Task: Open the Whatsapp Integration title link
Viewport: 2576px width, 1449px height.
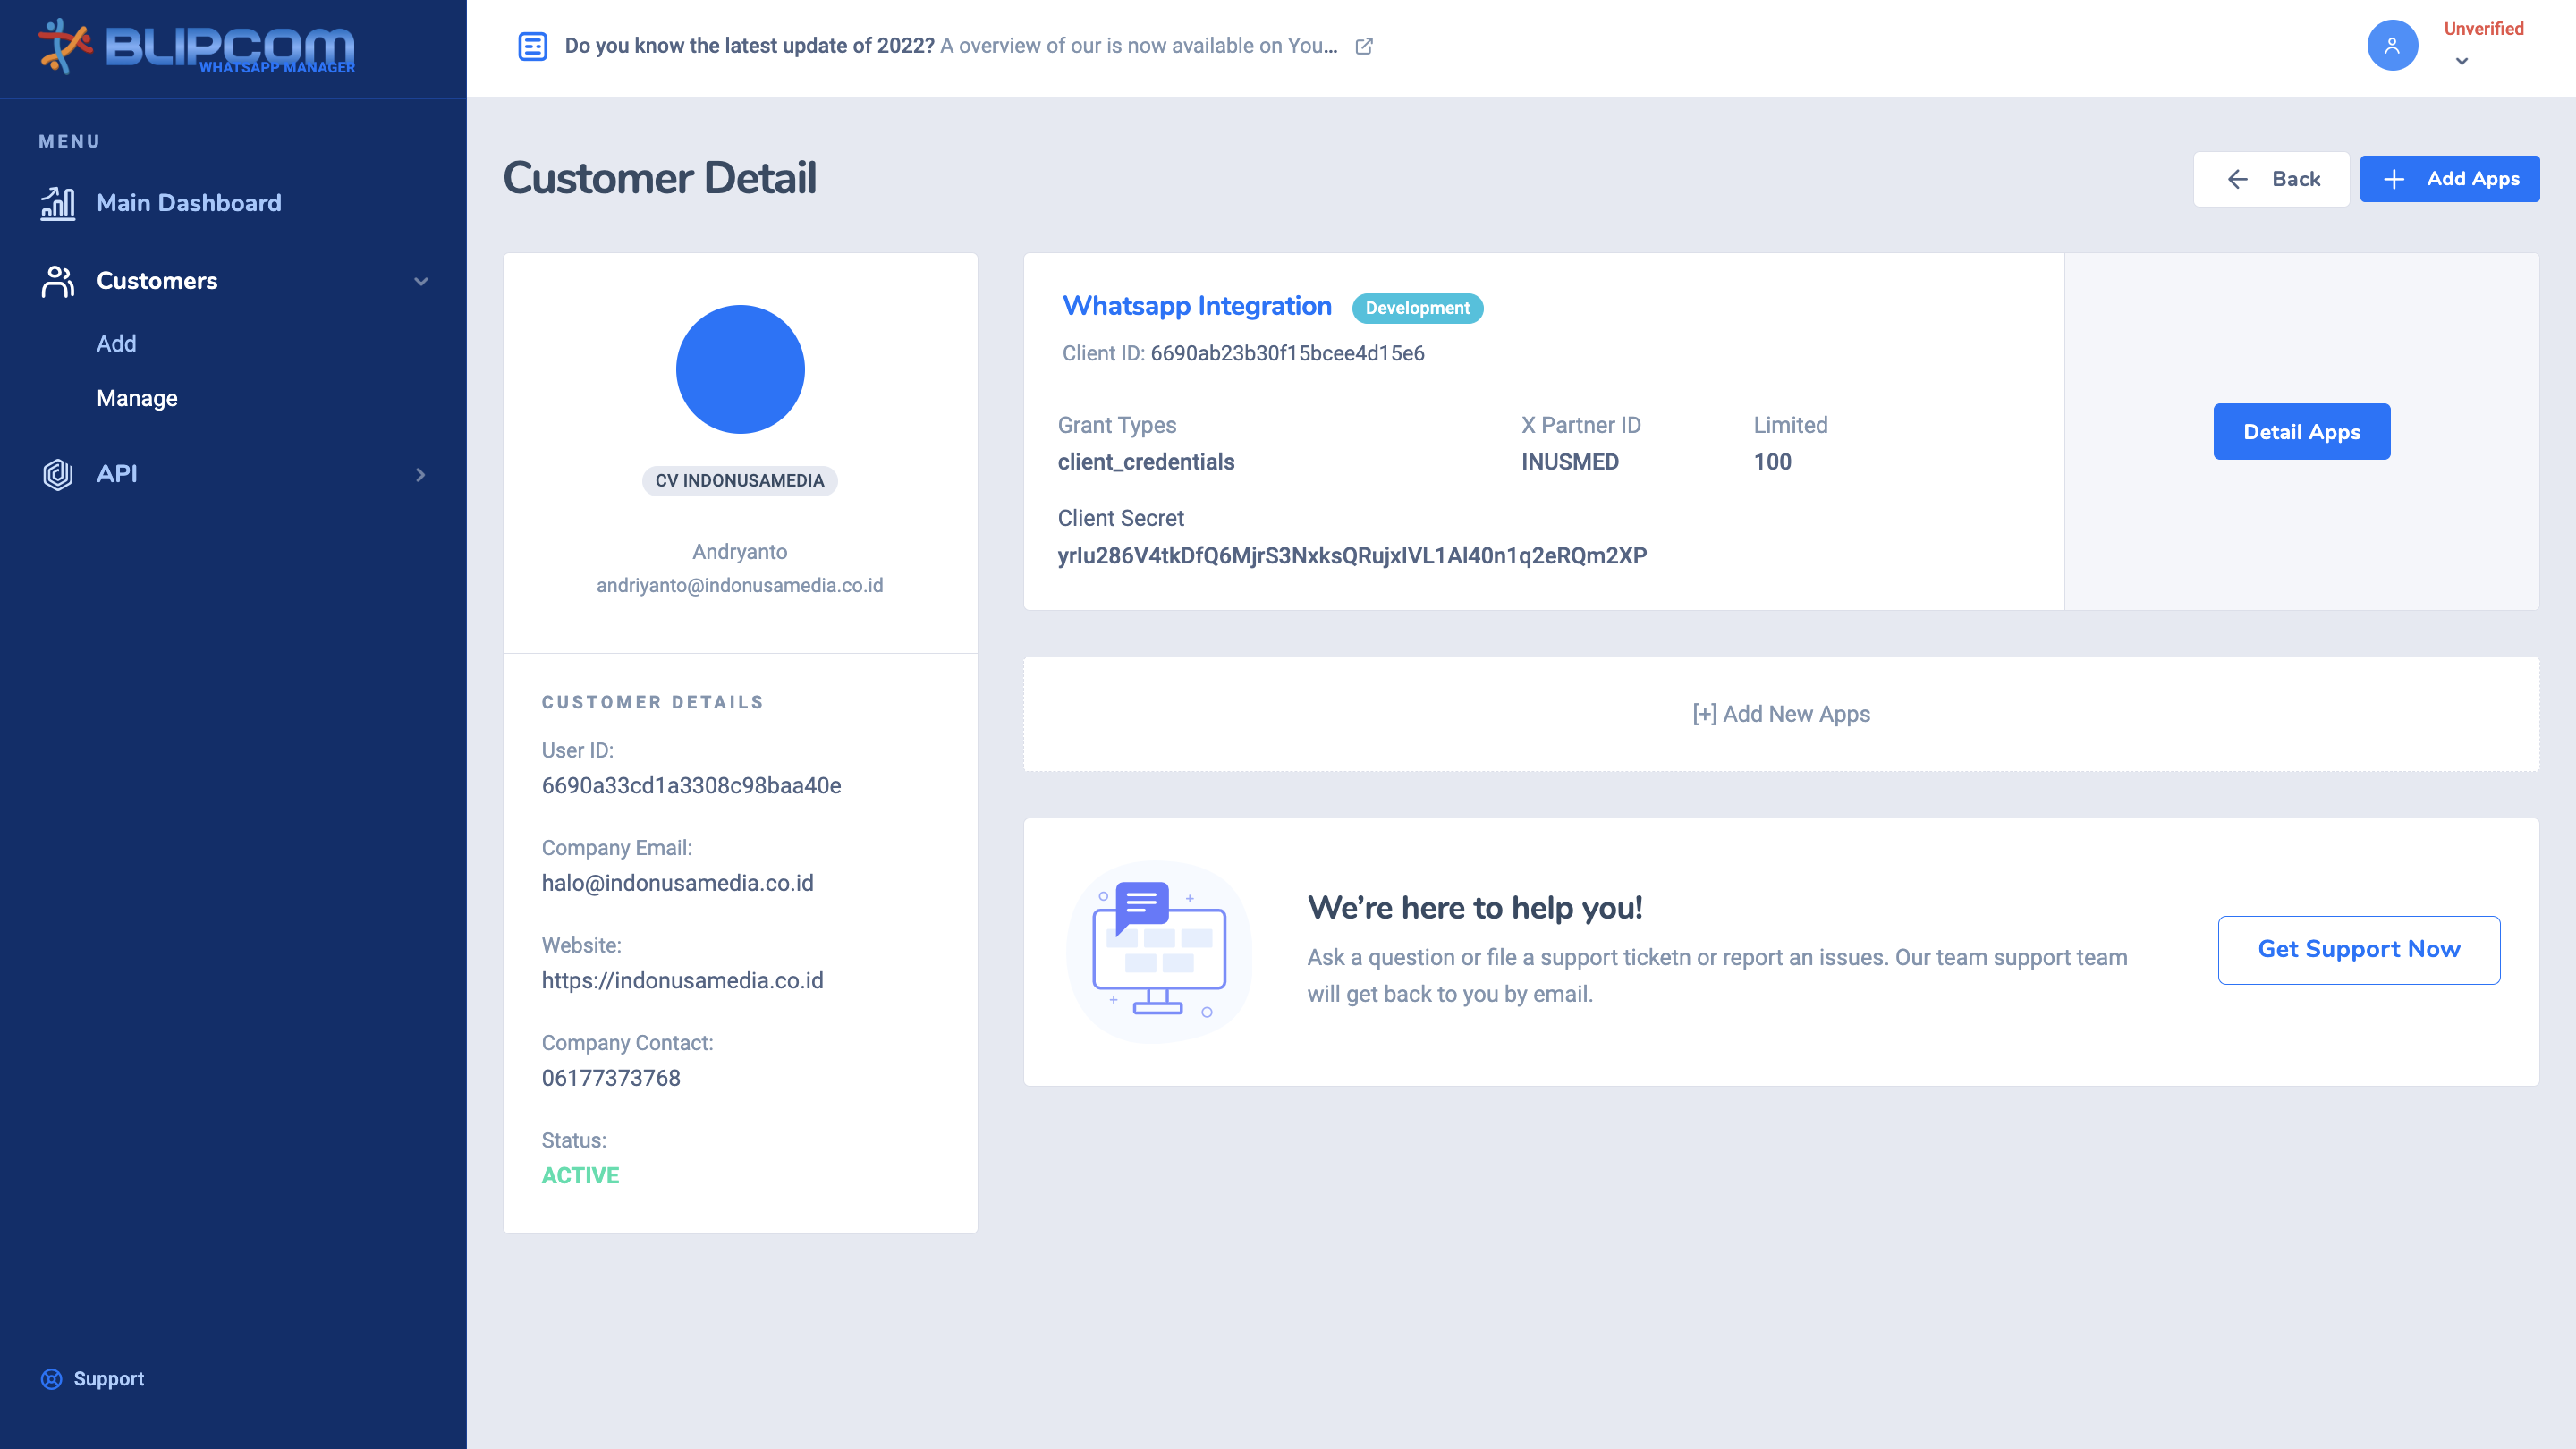Action: click(x=1197, y=306)
